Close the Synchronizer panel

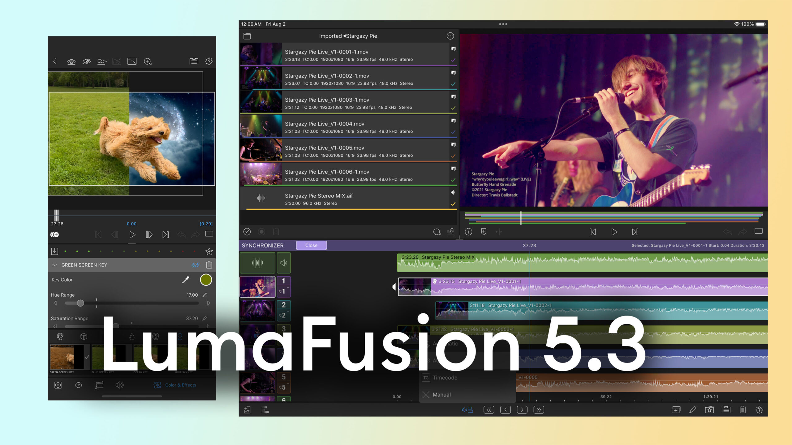(x=311, y=245)
